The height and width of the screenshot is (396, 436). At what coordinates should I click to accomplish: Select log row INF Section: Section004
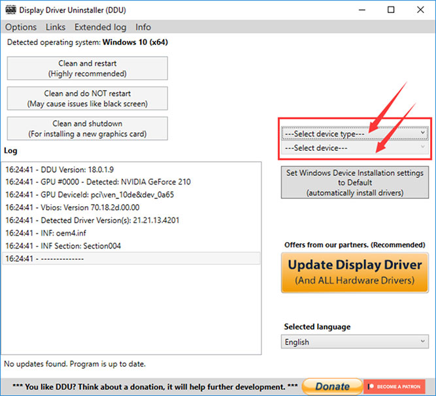click(x=131, y=246)
